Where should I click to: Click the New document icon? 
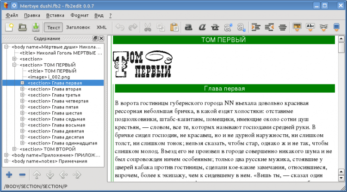coord(9,27)
